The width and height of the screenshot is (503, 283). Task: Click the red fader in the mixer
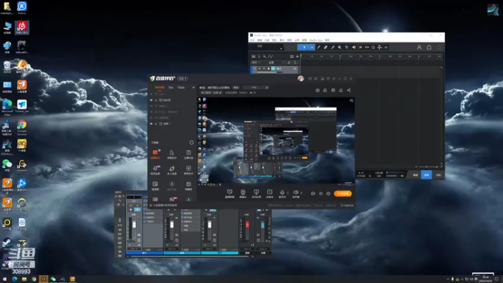pyautogui.click(x=247, y=224)
